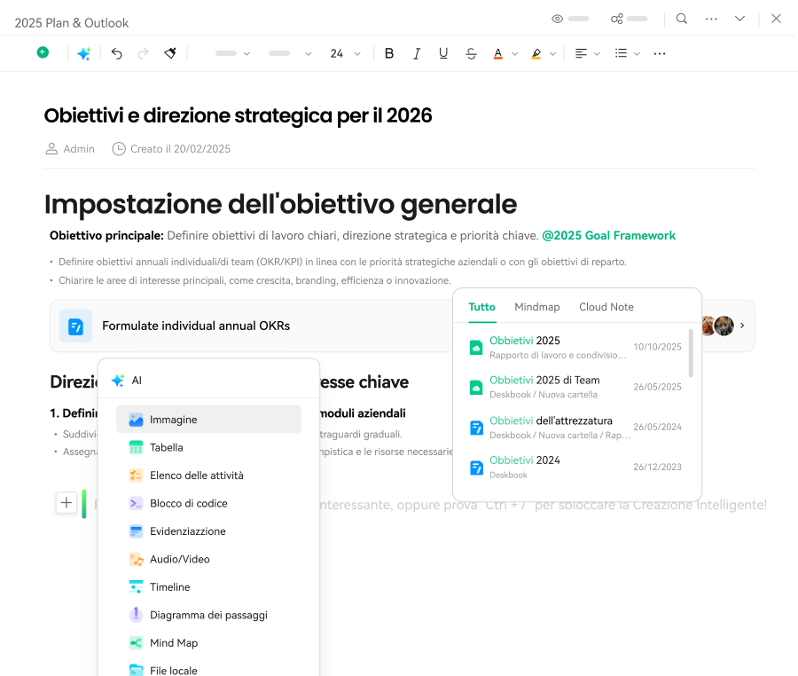This screenshot has height=676, width=798.
Task: Open the search magnifier icon
Action: pos(682,19)
